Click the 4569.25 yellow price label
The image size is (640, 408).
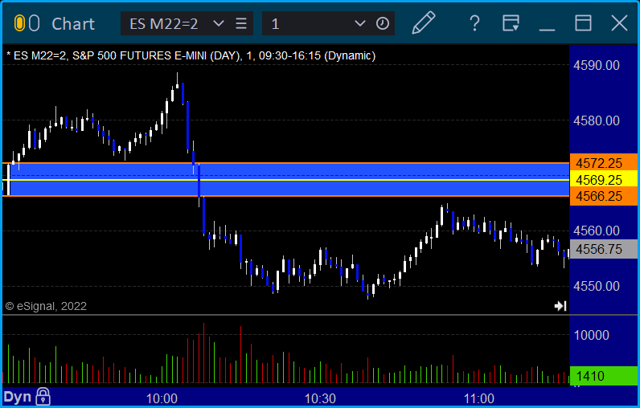coord(603,180)
